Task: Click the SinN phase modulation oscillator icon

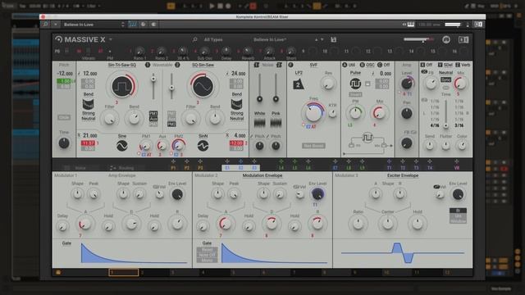Action: 203,146
